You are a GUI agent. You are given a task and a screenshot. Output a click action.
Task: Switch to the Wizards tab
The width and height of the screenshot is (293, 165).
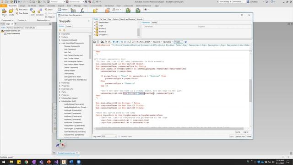pos(140,19)
